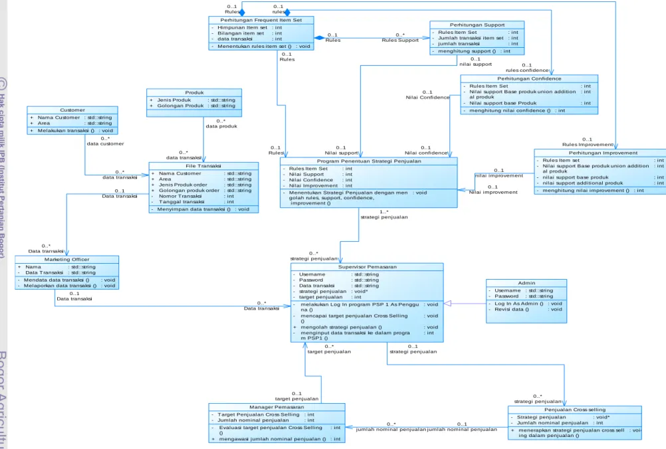The width and height of the screenshot is (666, 449).
Task: Select the menghitung support () operation
Action: point(467,51)
